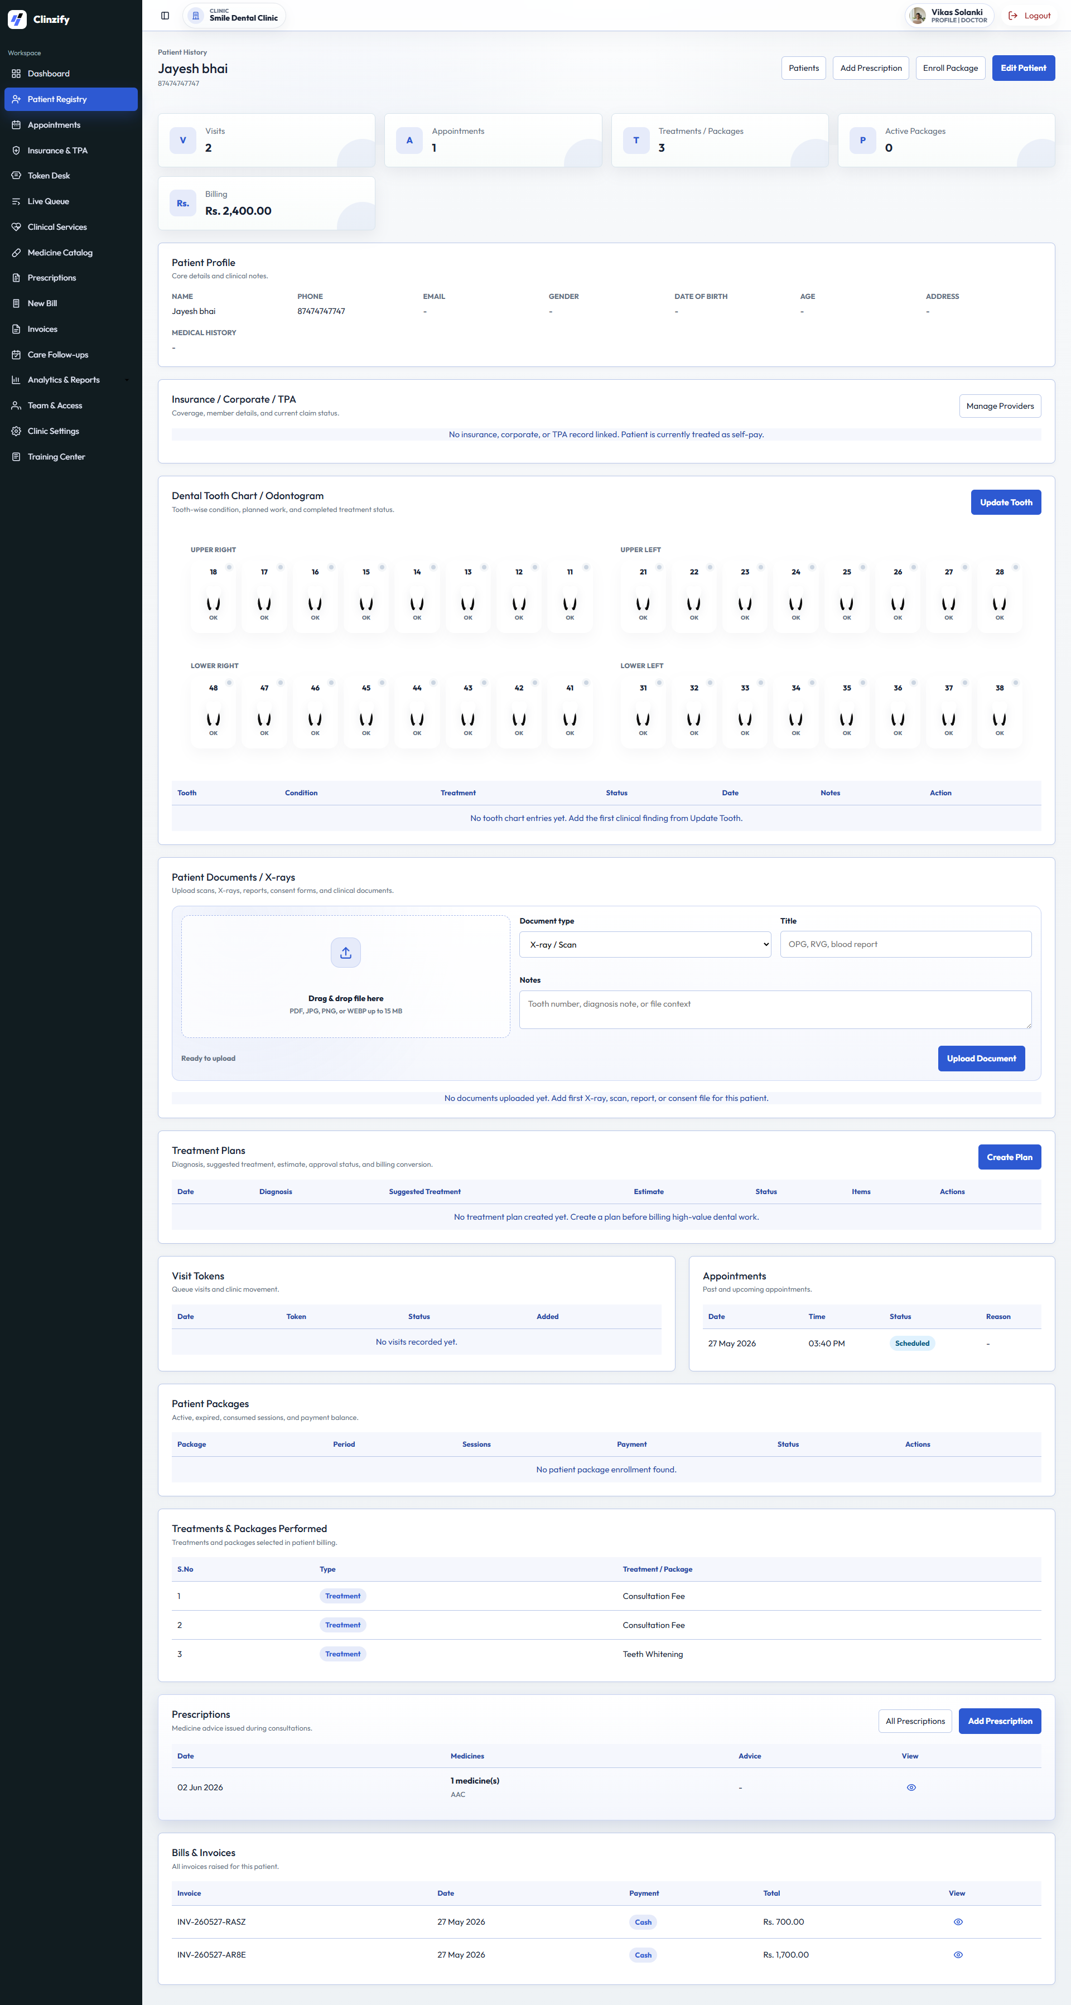Click the Analytics & Reports chart icon
This screenshot has width=1071, height=2005.
[x=16, y=380]
